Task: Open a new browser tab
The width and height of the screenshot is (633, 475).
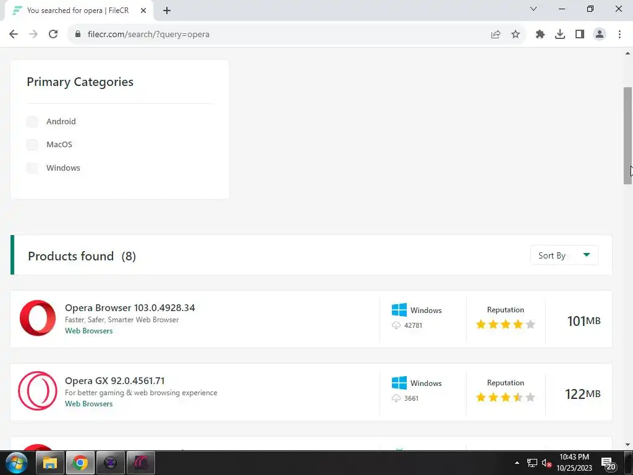Action: tap(167, 11)
